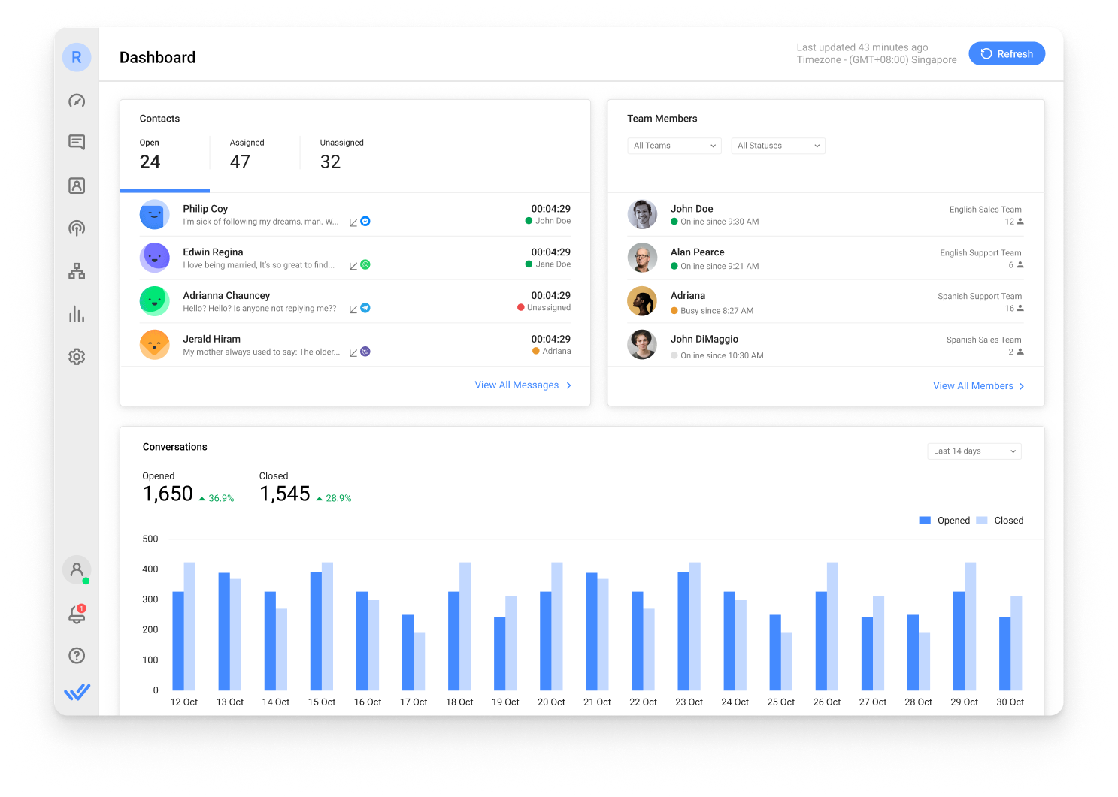
Task: Click the Broadcast icon in the sidebar
Action: pyautogui.click(x=77, y=228)
